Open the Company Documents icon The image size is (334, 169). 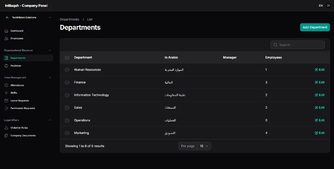coord(6,135)
